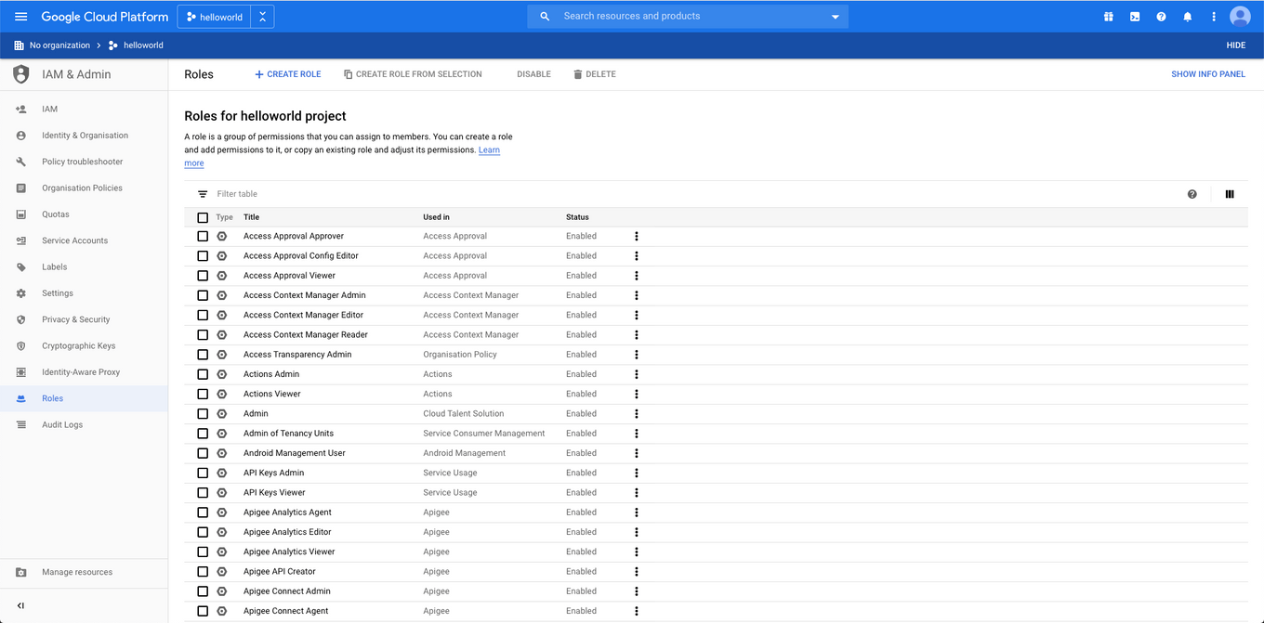Open the helloworld project selector dropdown

click(x=225, y=17)
